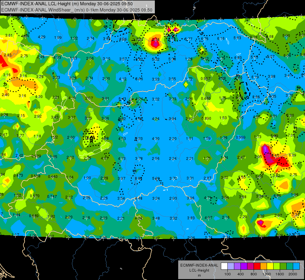Viewport: 305px width, 280px height.
Task: Click the wind shear value '5.90'
Action: coord(286,36)
